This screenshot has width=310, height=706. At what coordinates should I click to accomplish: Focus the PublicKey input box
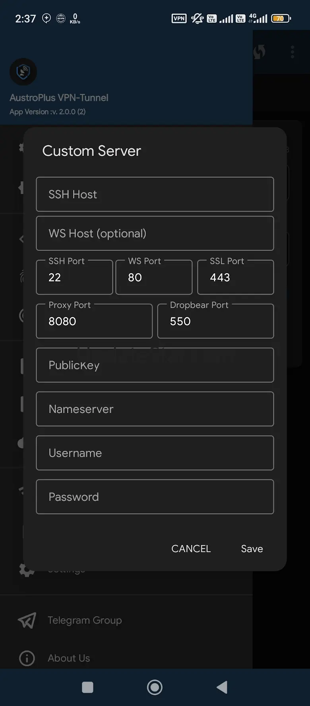155,365
